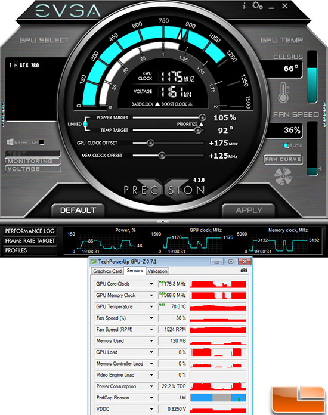Open the Fan Speed (RPM) sensor dropdown
Screen dimensions: 328x415
tap(151, 330)
